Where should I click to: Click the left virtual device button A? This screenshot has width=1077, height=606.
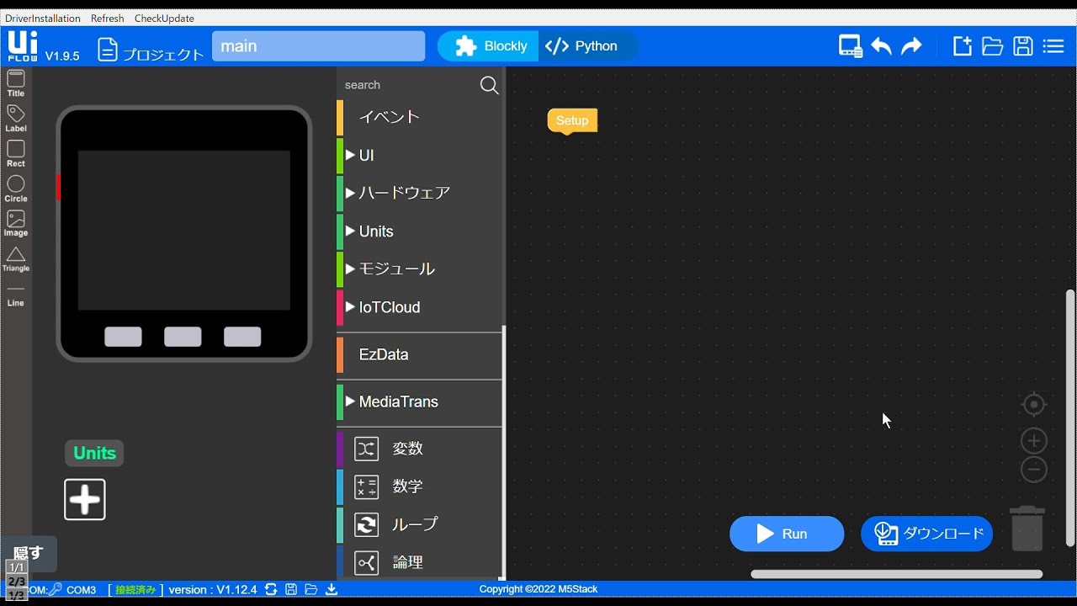pos(123,337)
